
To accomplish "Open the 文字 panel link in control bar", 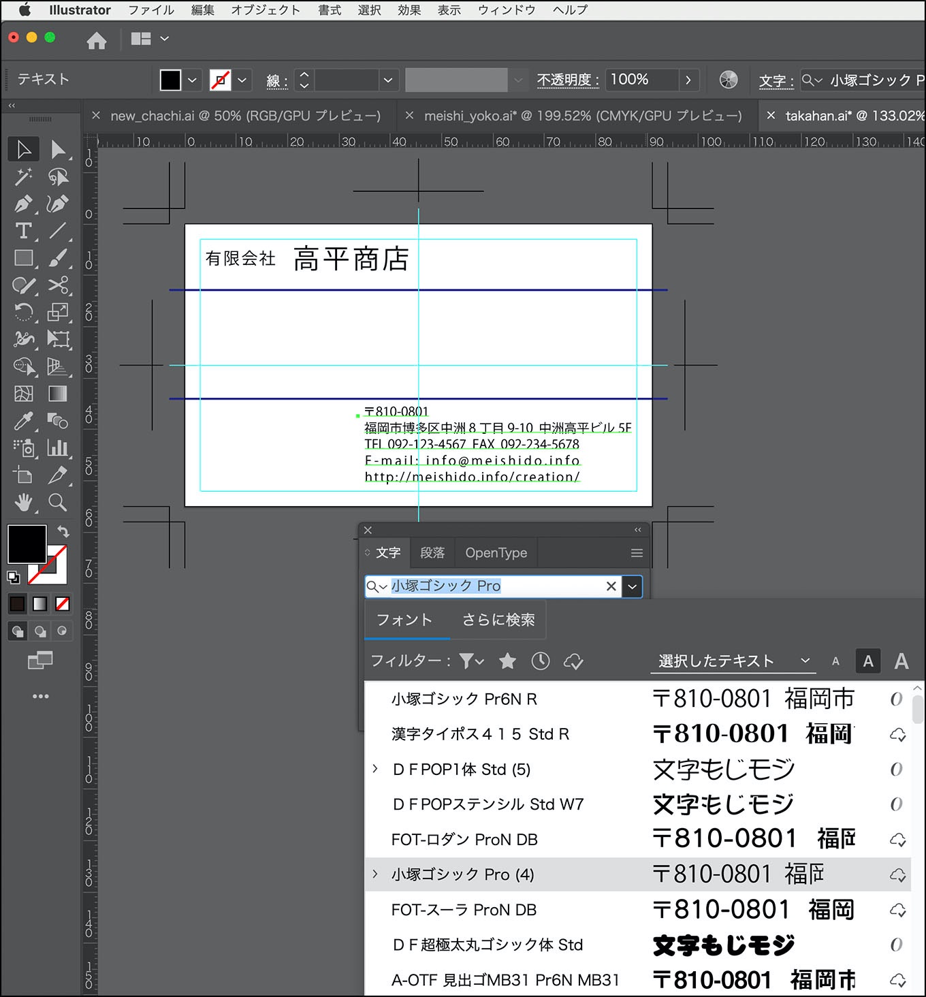I will click(x=776, y=81).
